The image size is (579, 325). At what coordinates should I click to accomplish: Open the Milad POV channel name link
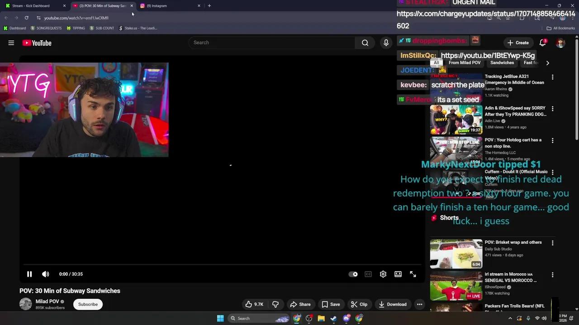(47, 302)
